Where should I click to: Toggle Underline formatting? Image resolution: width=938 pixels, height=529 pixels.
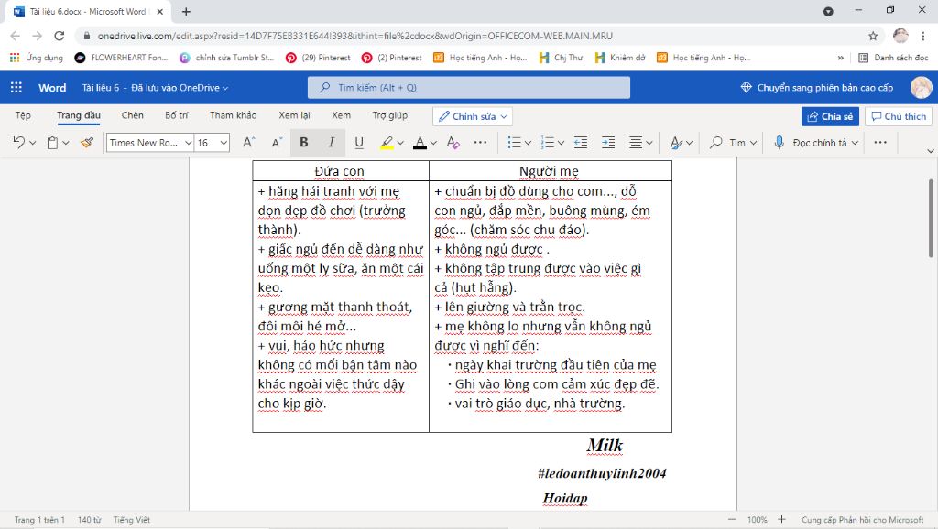pos(359,142)
